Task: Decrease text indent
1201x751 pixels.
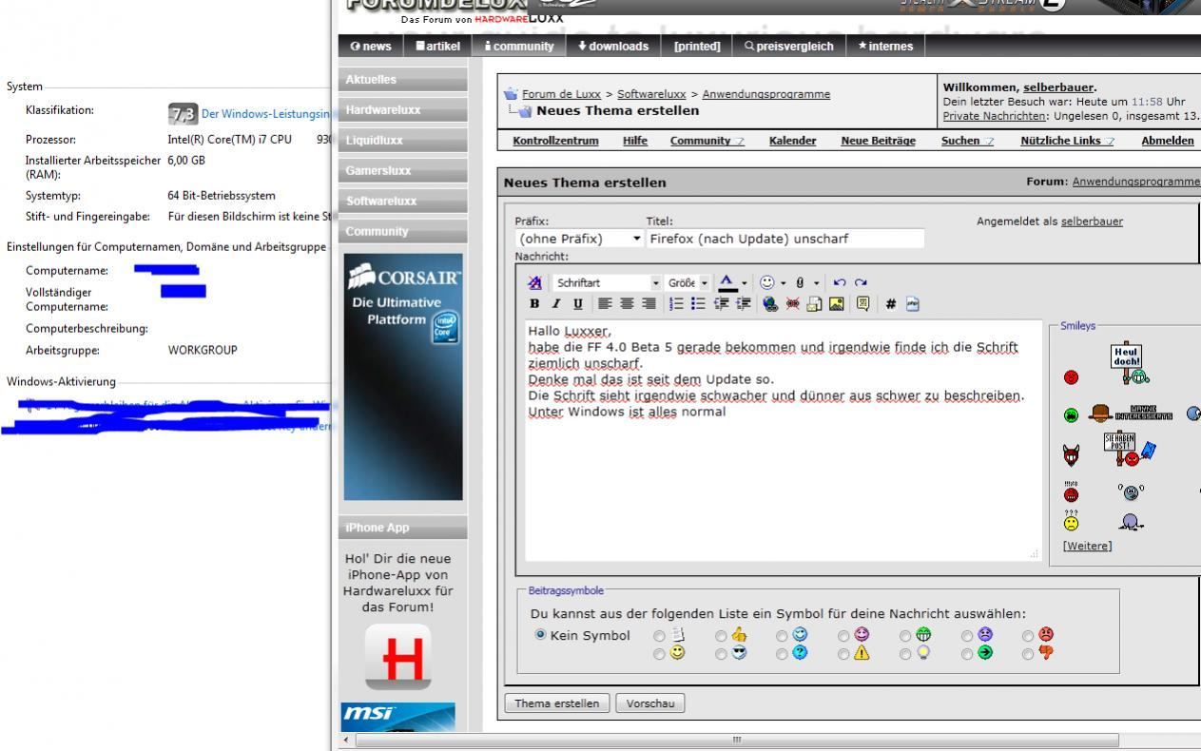Action: click(x=721, y=304)
